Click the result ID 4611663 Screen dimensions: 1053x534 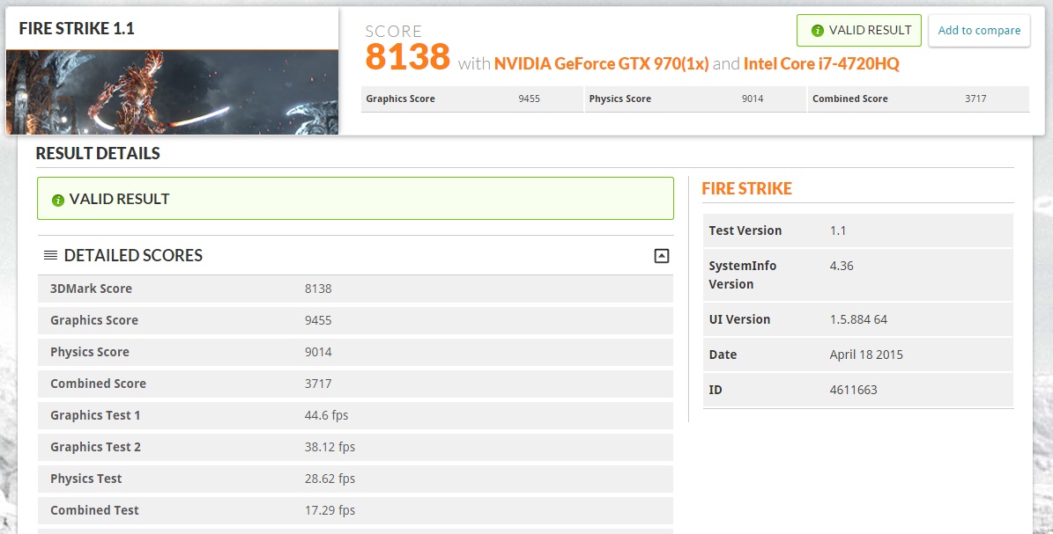click(854, 390)
